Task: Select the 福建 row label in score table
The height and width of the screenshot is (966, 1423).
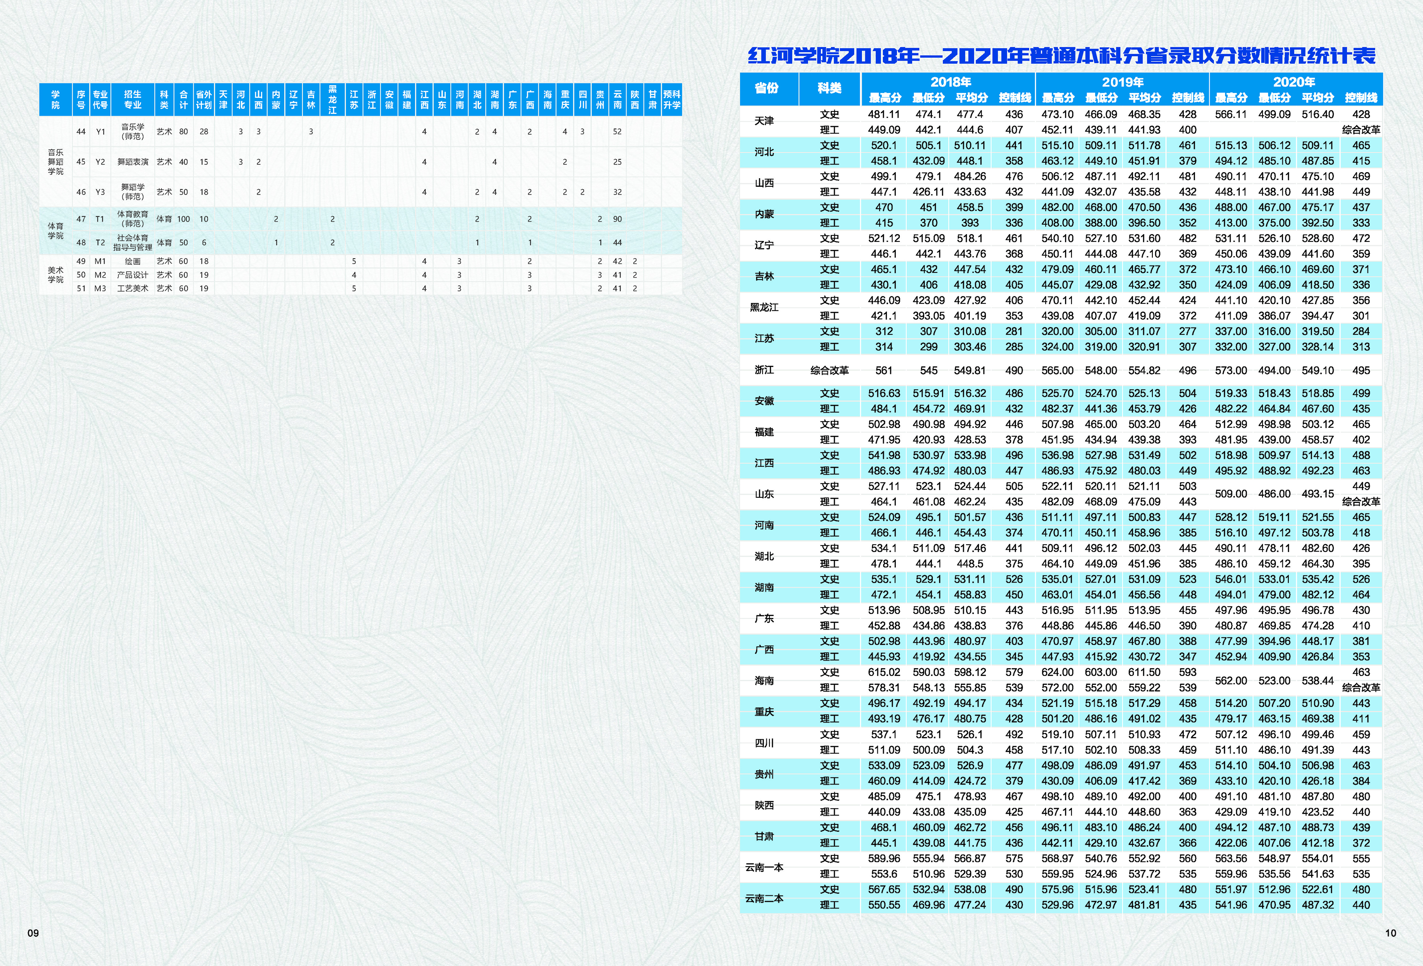Action: pos(764,432)
